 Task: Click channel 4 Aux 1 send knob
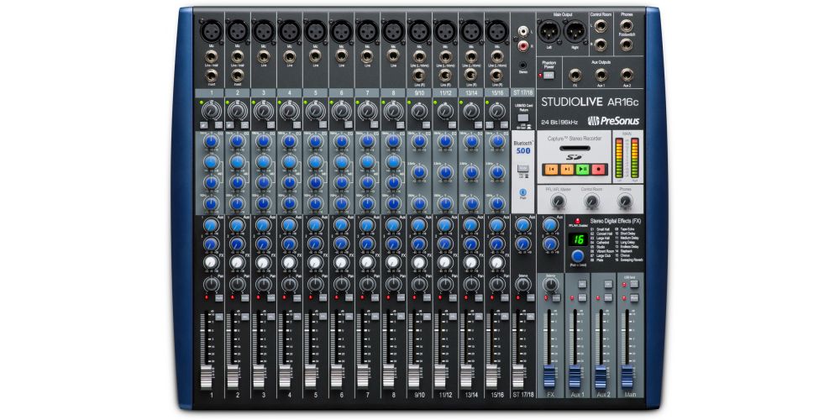coord(289,225)
